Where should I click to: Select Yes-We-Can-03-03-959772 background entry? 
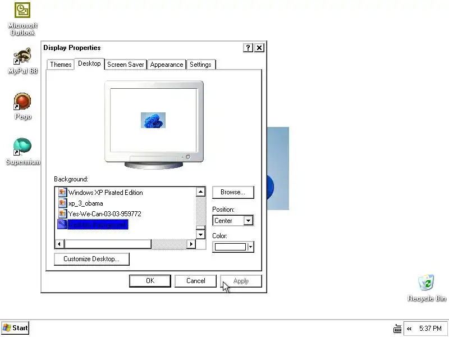point(104,214)
